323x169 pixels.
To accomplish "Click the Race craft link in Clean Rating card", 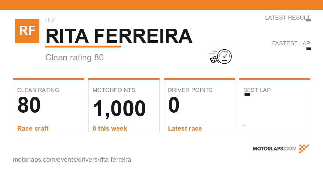I will click(33, 128).
